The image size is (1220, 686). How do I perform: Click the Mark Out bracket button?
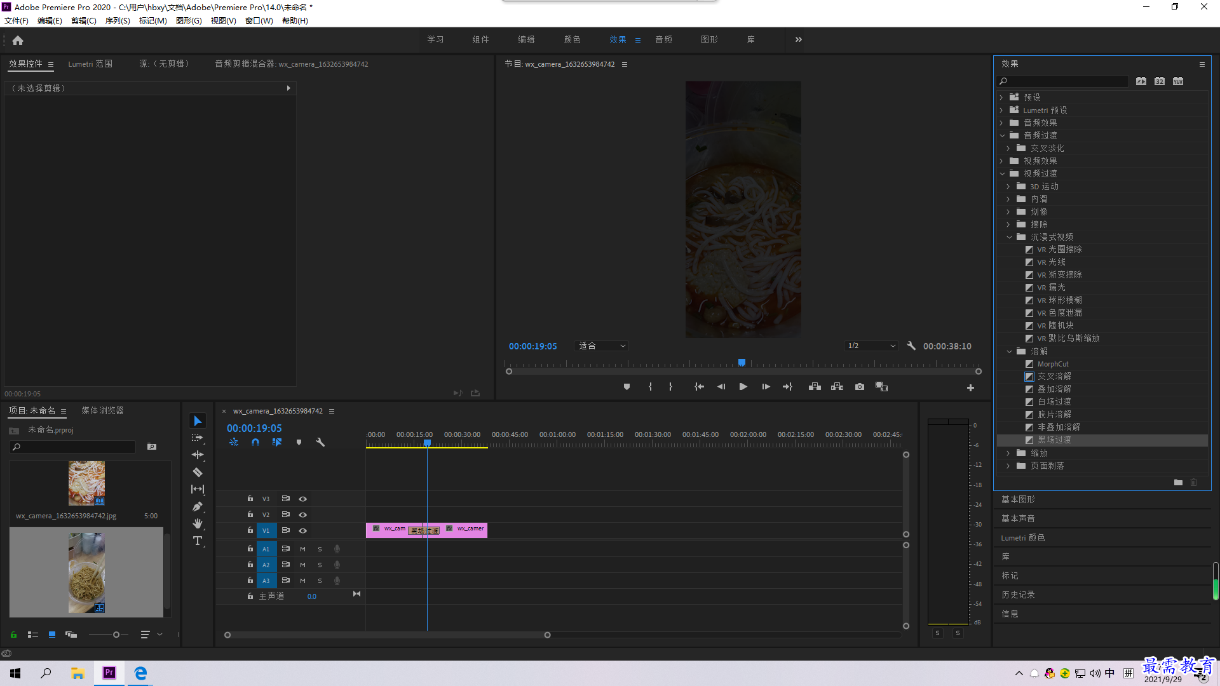pyautogui.click(x=670, y=387)
